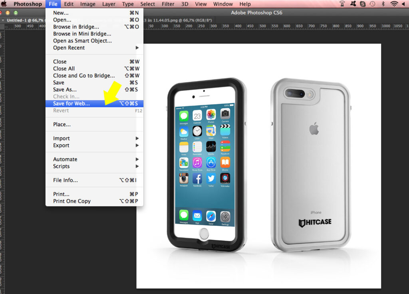Close the Untitled-1 document tab
Viewport: 409px width, 294px height.
[3, 20]
